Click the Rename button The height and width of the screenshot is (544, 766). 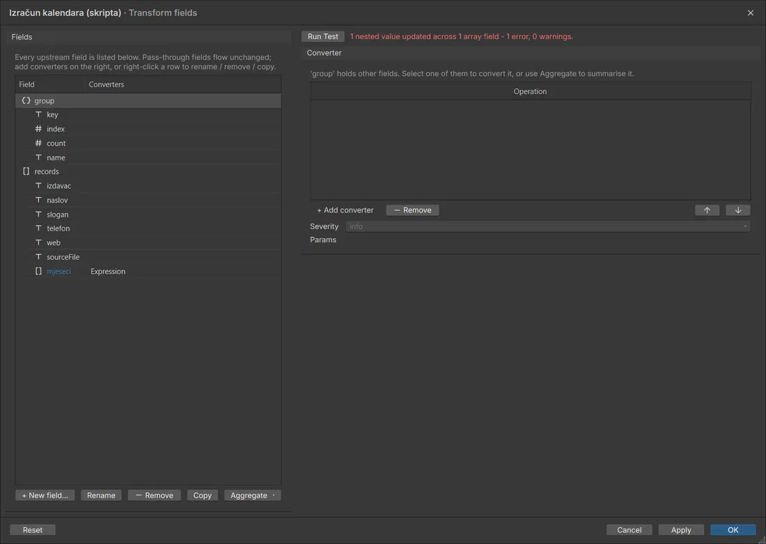click(101, 495)
